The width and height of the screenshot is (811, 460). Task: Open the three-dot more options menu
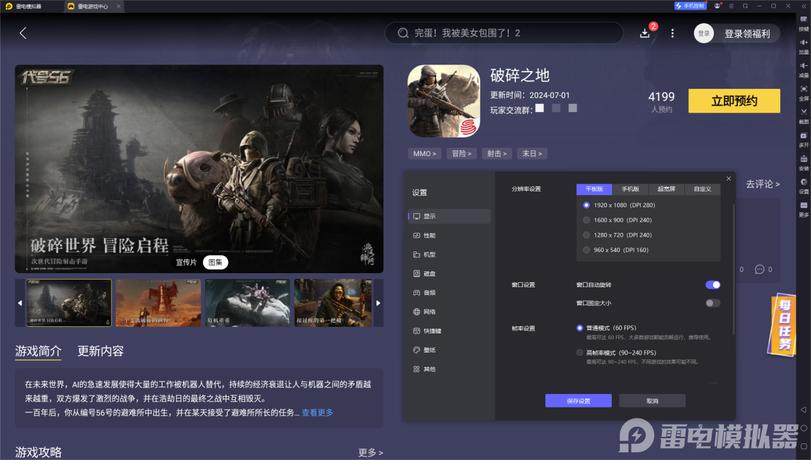(672, 33)
